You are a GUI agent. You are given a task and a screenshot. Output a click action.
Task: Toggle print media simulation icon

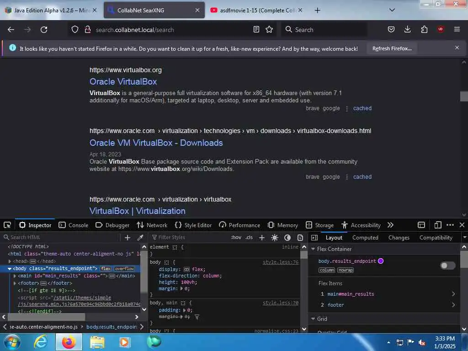[x=300, y=238]
